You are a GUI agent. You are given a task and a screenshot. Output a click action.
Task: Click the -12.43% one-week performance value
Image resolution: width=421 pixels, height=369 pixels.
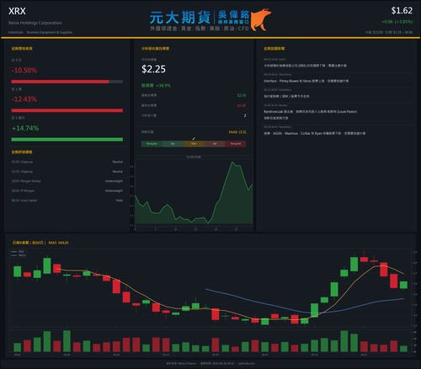click(x=24, y=99)
